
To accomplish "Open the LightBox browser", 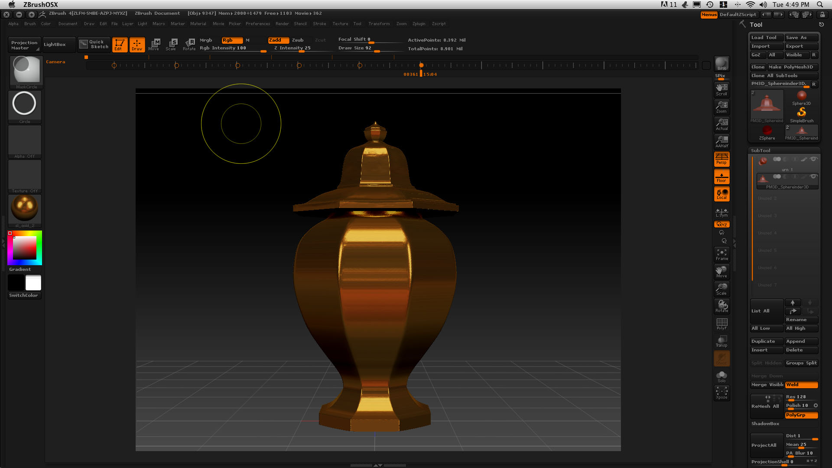I will (55, 44).
